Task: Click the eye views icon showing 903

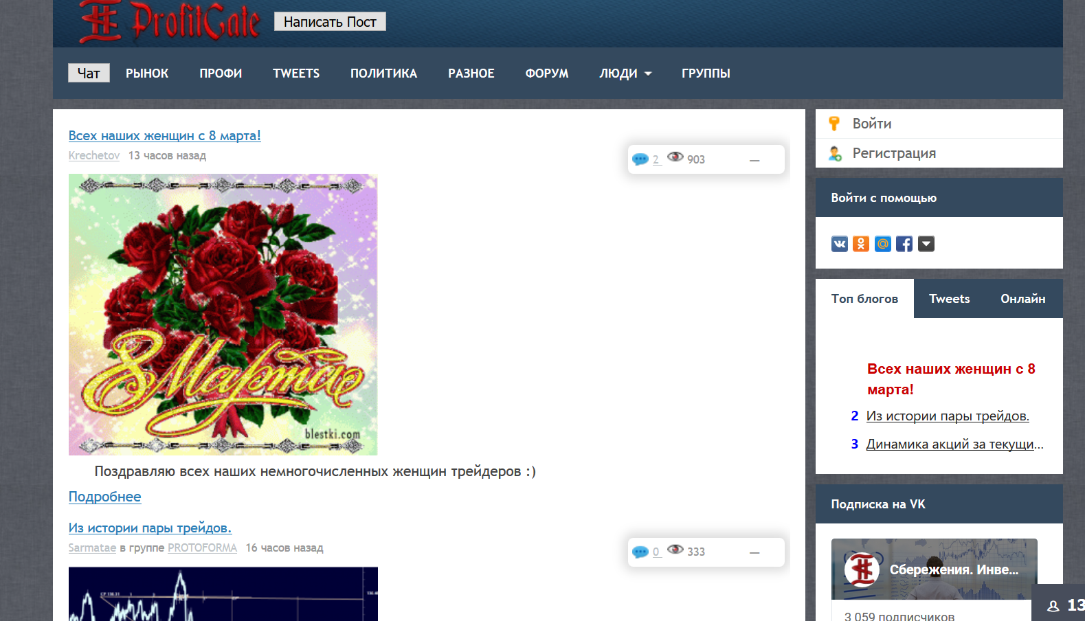Action: 675,157
